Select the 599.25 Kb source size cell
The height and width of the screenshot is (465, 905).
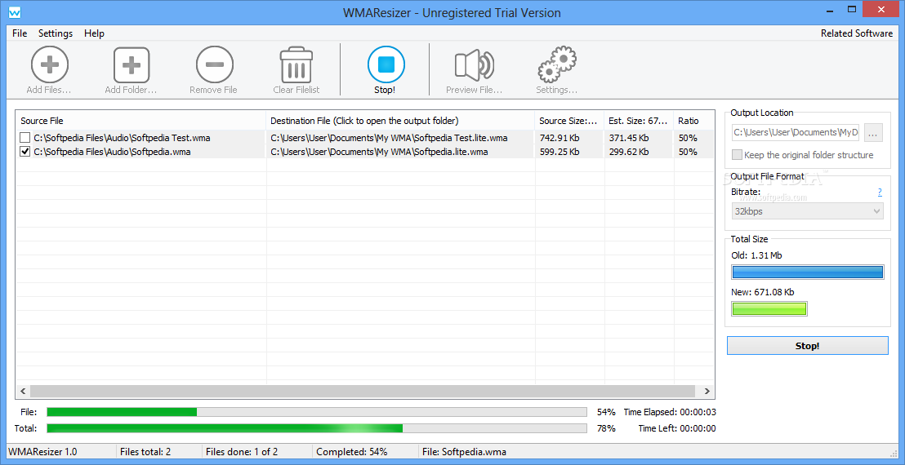click(559, 152)
